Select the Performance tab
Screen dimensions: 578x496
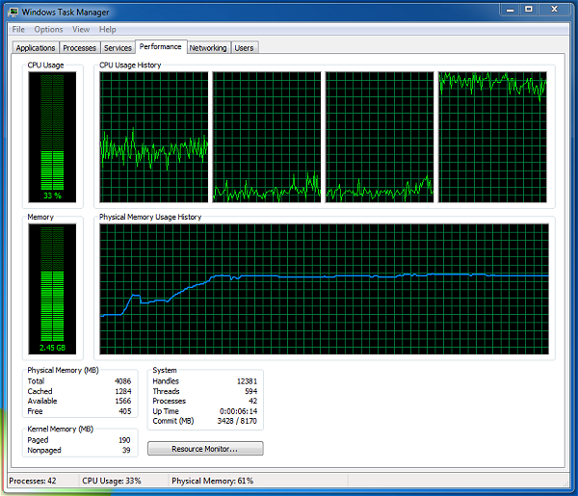coord(160,46)
